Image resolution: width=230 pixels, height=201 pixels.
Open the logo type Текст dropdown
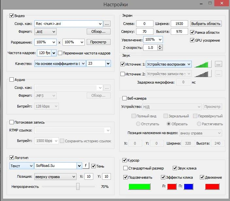pos(22,166)
